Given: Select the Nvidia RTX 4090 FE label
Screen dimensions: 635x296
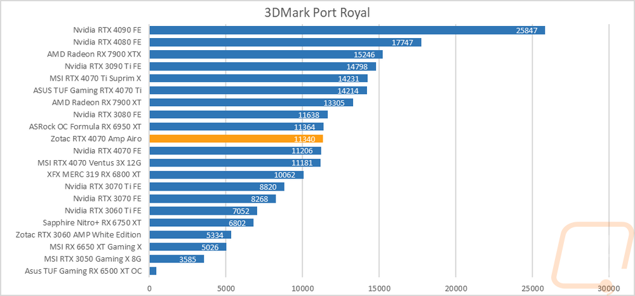Looking at the screenshot, I should click(x=107, y=30).
